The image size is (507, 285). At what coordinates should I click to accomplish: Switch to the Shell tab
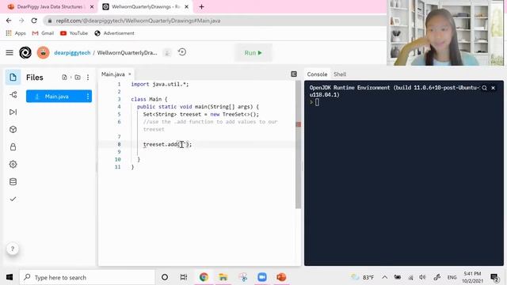pos(340,74)
